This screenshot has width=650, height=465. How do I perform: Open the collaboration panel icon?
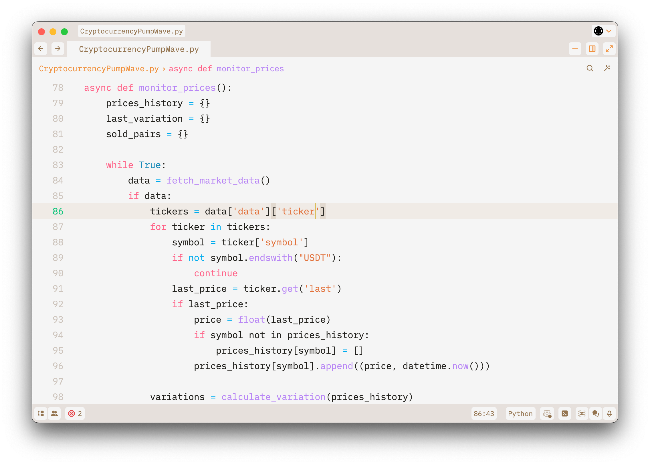coord(54,413)
